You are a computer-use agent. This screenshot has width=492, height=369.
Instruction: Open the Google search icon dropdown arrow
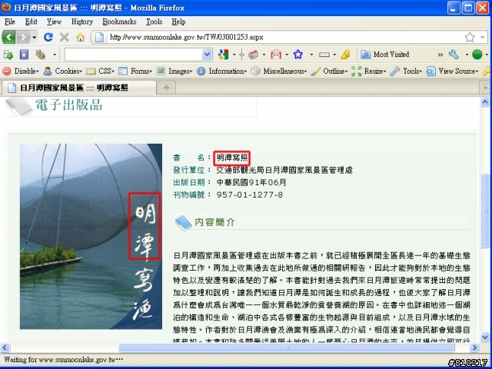[234, 55]
